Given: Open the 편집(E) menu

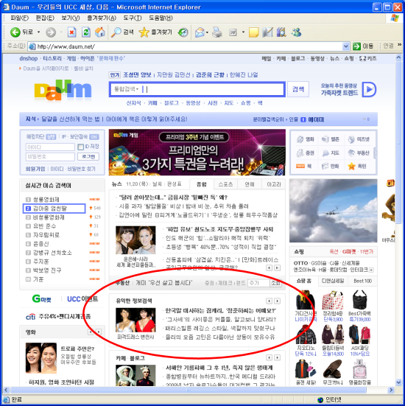Looking at the screenshot, I should click(45, 18).
